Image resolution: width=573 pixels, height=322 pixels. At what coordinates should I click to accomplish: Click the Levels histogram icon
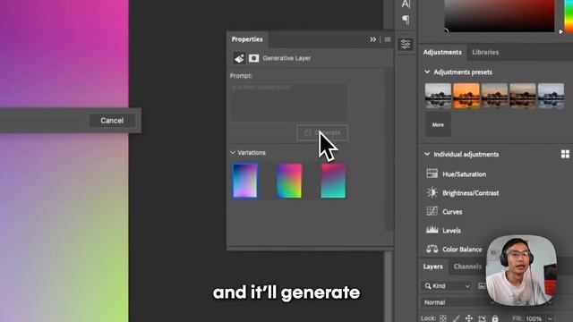(432, 230)
